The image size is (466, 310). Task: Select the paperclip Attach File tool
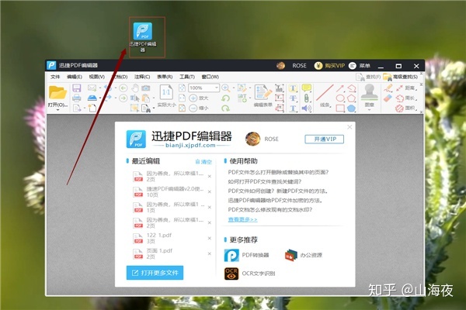tap(307, 98)
